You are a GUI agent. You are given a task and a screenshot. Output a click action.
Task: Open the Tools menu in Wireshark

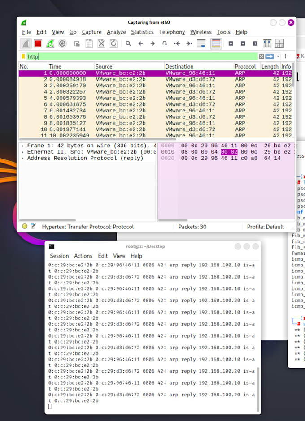click(223, 32)
